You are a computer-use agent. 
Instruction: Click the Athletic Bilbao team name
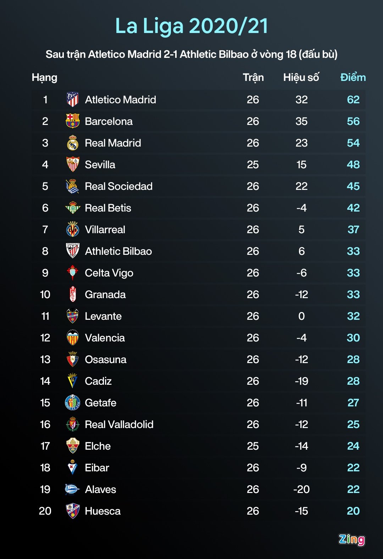(118, 251)
